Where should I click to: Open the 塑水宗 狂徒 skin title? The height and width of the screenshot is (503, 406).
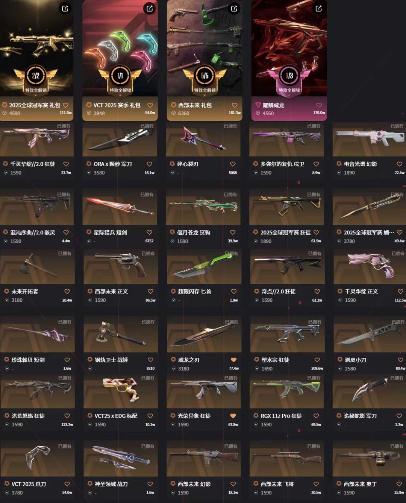click(x=275, y=360)
